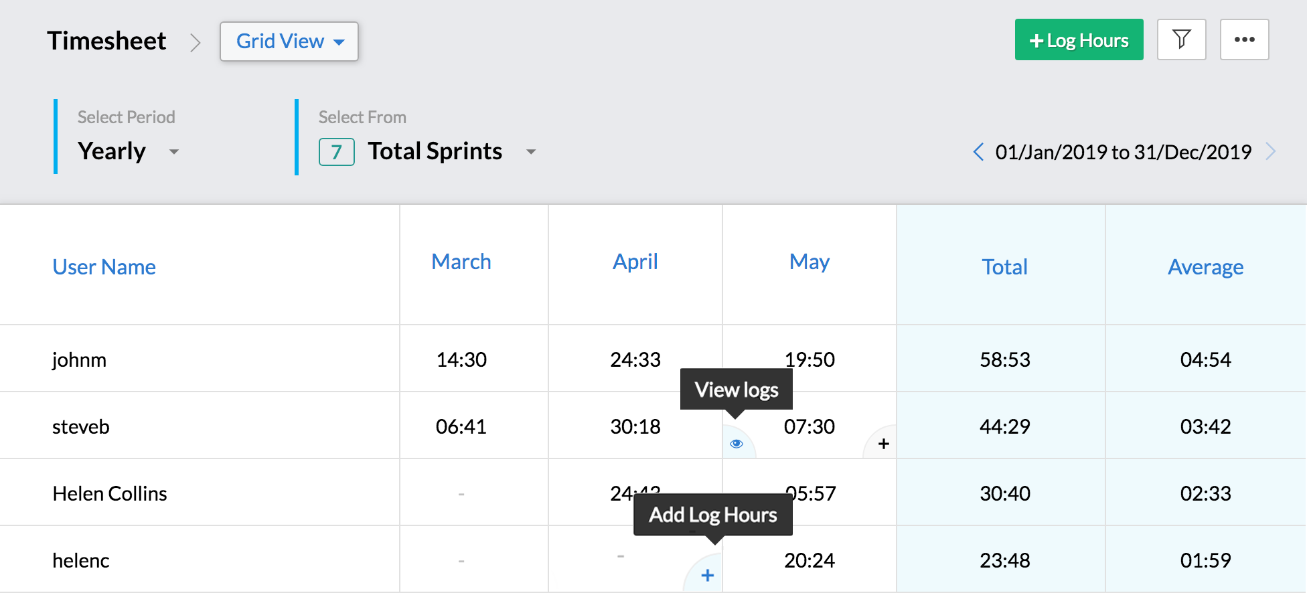1307x593 pixels.
Task: Click the sprint count badge showing 7
Action: tap(336, 152)
